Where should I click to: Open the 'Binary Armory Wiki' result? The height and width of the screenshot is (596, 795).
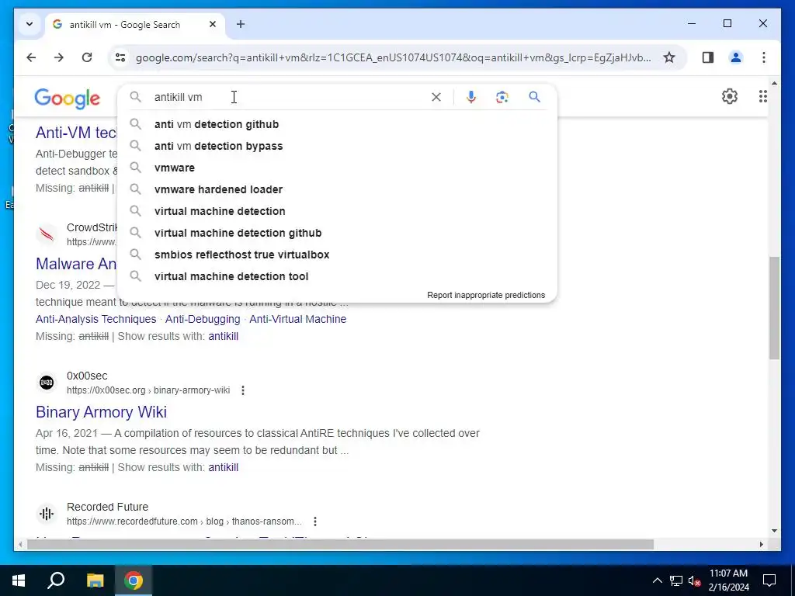tap(102, 412)
